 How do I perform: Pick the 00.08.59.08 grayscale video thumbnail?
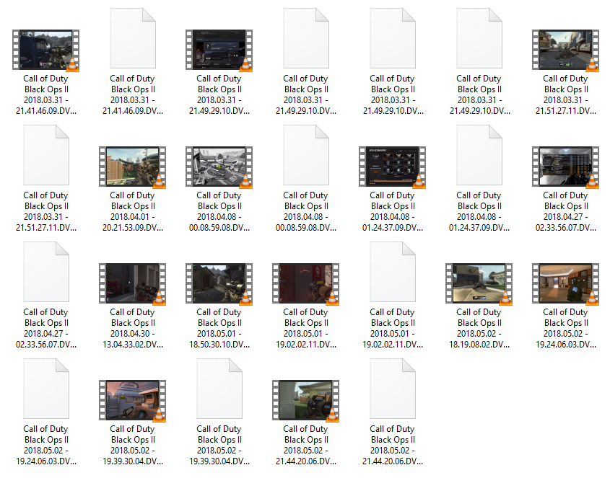[x=219, y=167]
